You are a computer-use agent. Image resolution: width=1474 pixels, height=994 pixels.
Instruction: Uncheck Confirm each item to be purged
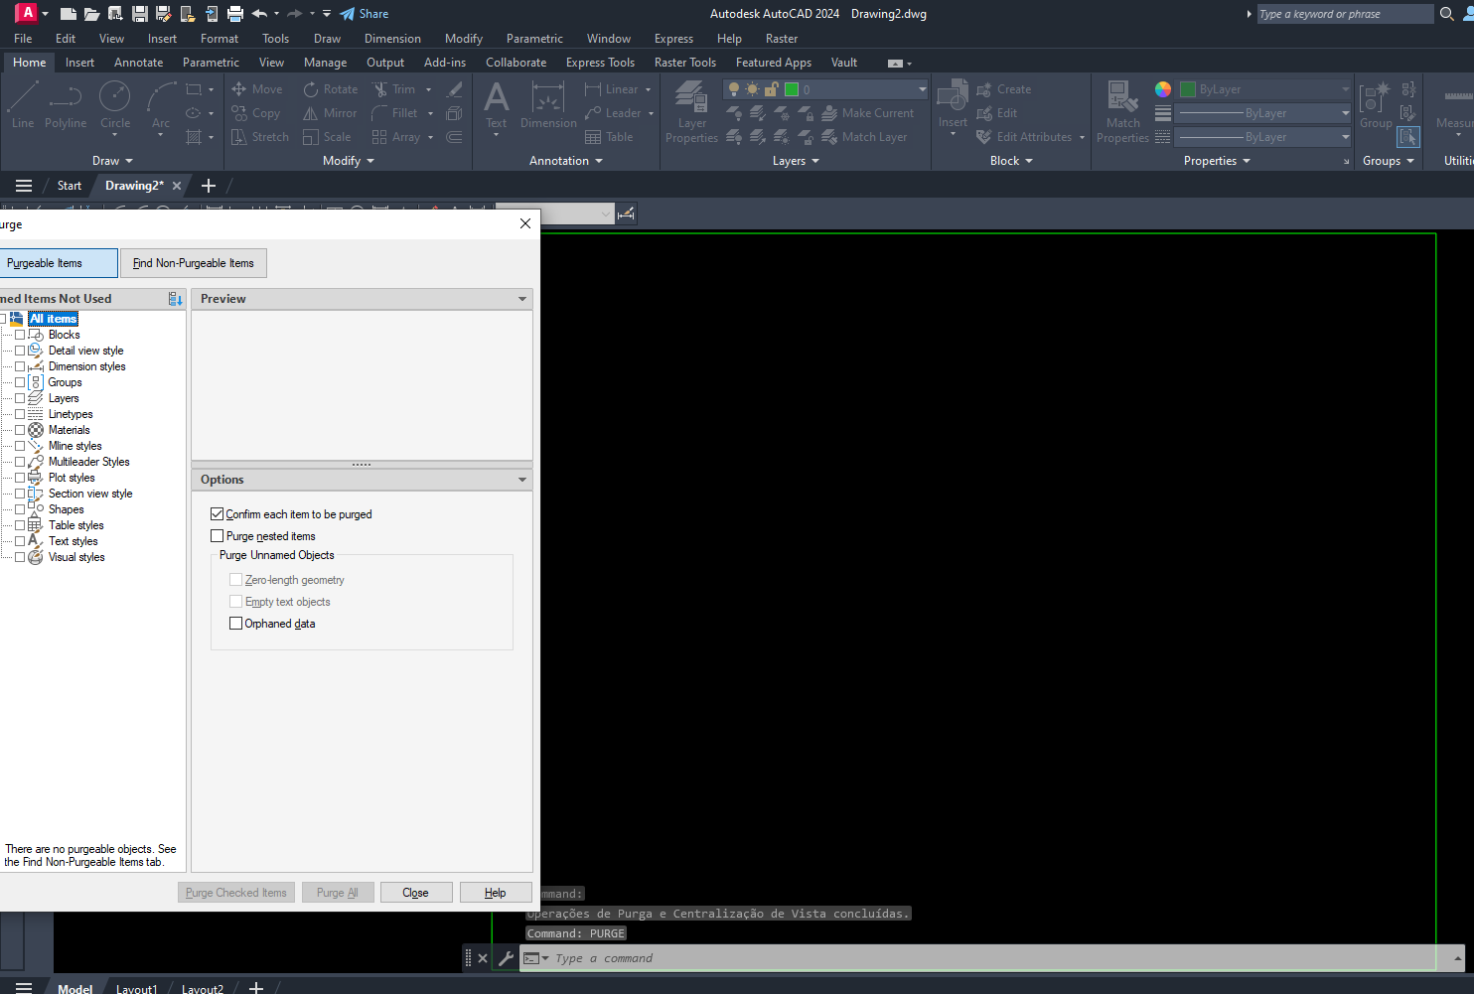218,514
